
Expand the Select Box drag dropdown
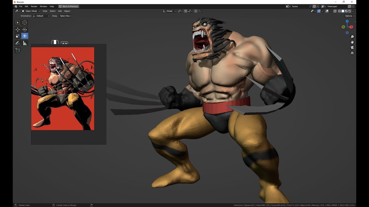pos(66,16)
